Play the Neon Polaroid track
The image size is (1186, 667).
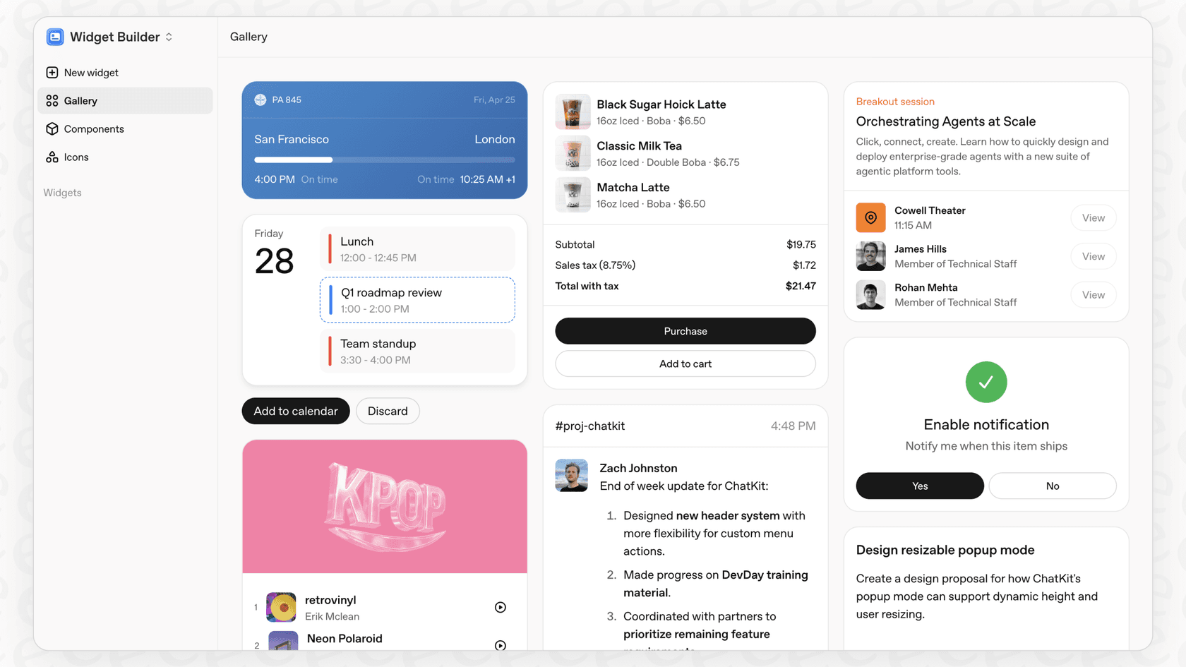coord(501,645)
